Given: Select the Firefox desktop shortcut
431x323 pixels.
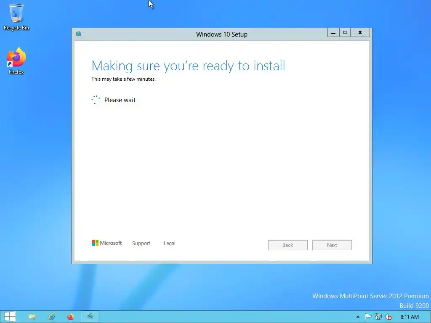Looking at the screenshot, I should pyautogui.click(x=16, y=61).
